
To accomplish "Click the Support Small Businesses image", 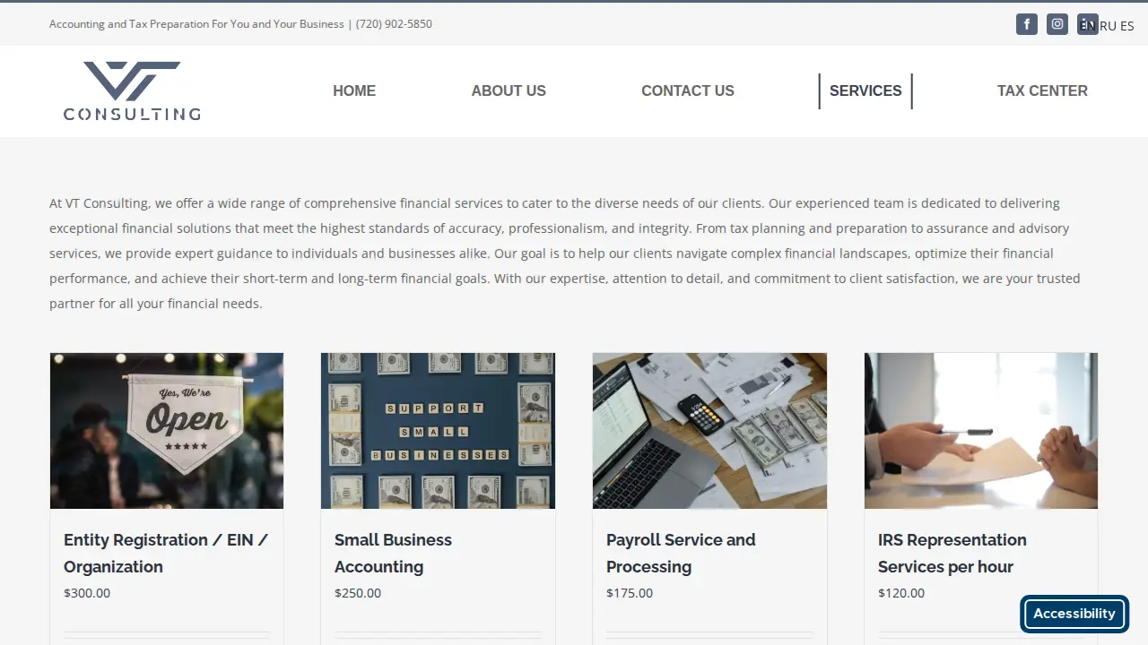I will pyautogui.click(x=438, y=431).
